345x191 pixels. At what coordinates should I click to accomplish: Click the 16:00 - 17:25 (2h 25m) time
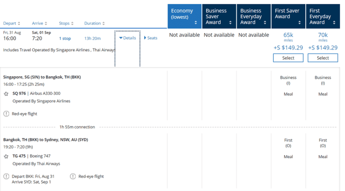24,84
